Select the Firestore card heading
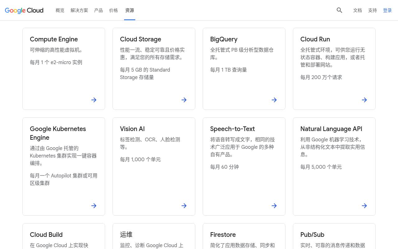The height and width of the screenshot is (249, 398). coord(223,235)
